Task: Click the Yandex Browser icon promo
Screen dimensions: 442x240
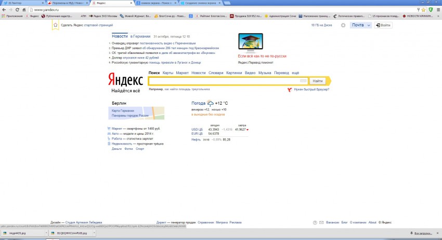Action: (290, 90)
